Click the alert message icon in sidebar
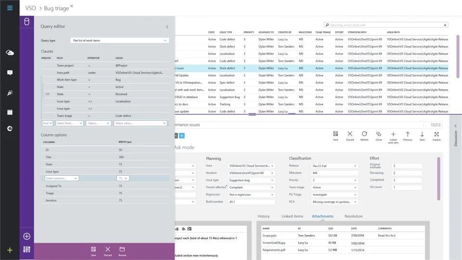The width and height of the screenshot is (462, 260). coord(10,73)
